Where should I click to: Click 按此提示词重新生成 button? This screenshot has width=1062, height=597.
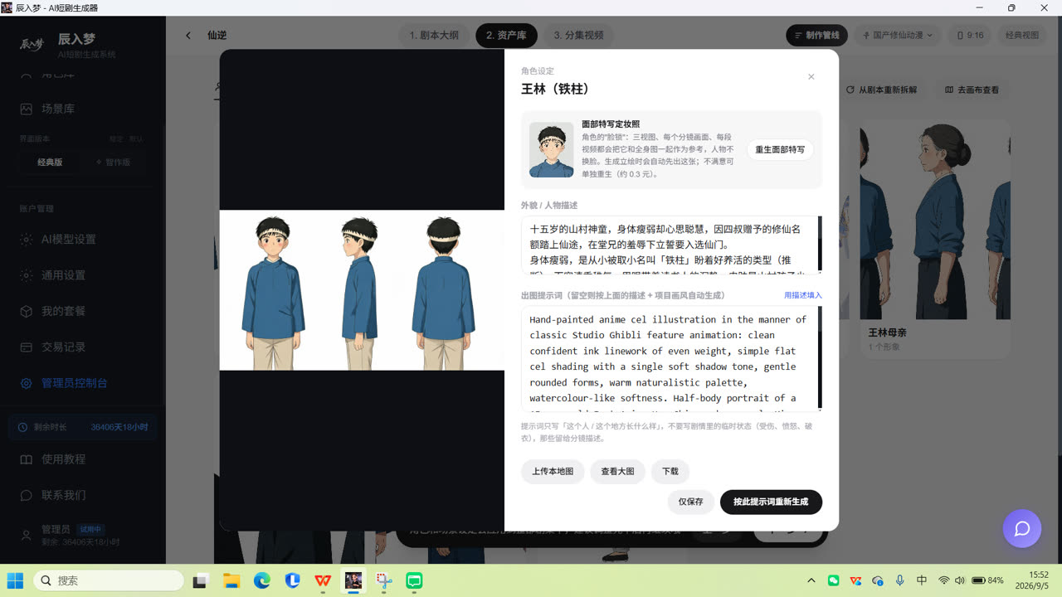click(x=771, y=502)
